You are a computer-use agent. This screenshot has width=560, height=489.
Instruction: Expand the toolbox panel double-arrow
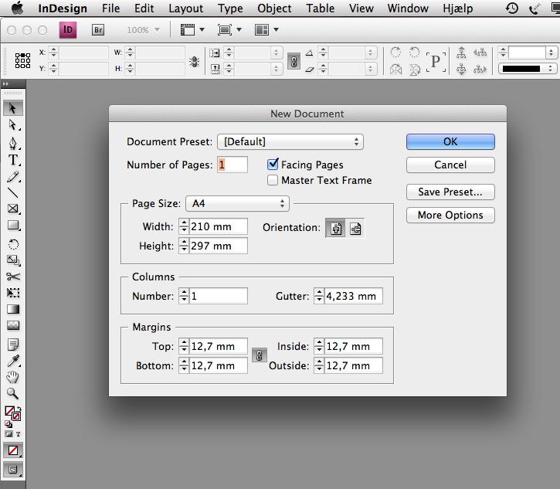pos(5,84)
